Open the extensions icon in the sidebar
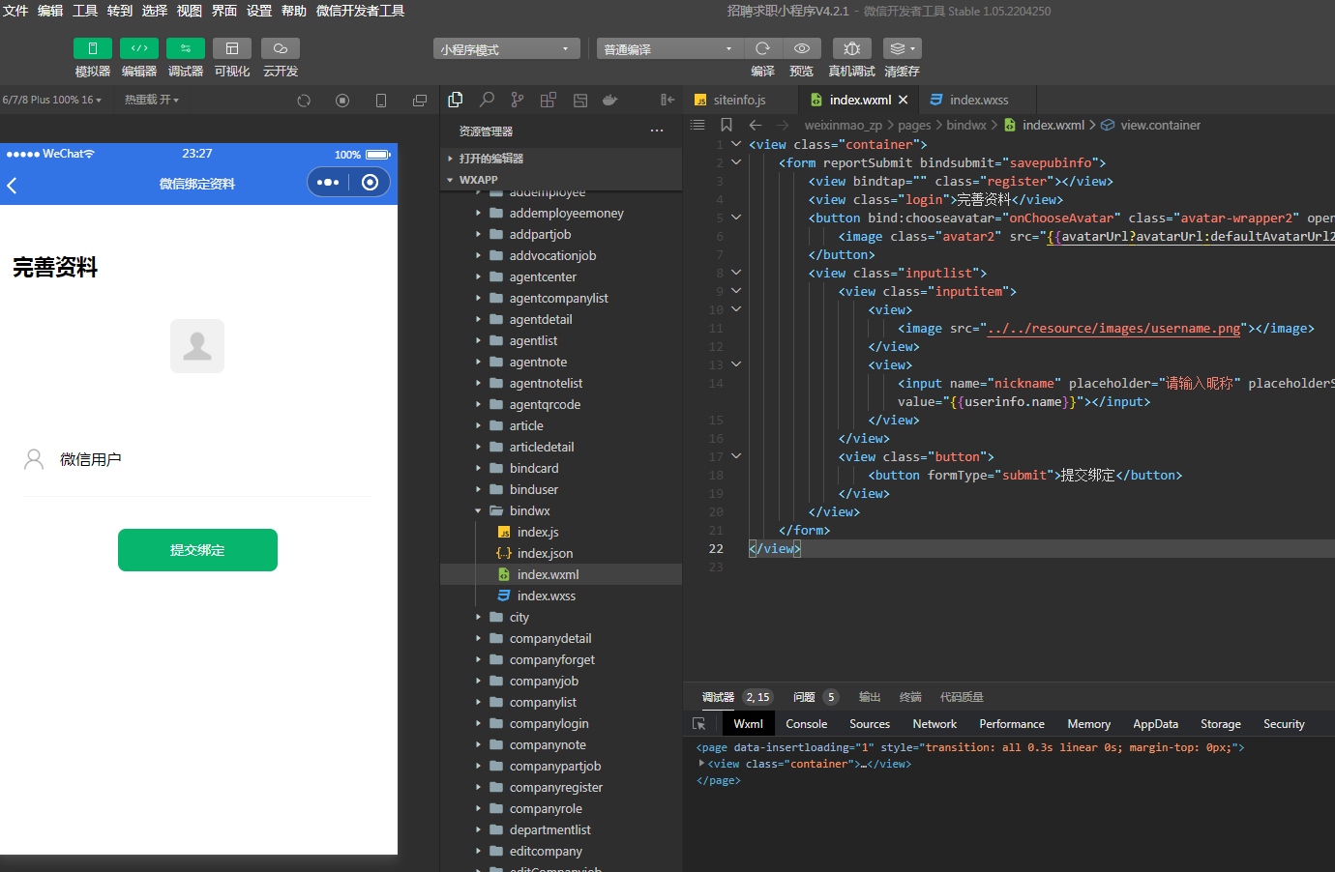Image resolution: width=1335 pixels, height=872 pixels. click(549, 100)
